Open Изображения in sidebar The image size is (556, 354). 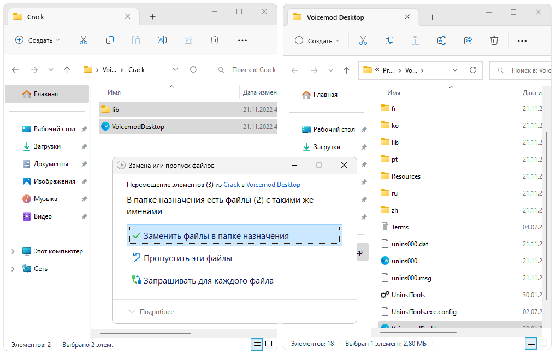coord(49,181)
